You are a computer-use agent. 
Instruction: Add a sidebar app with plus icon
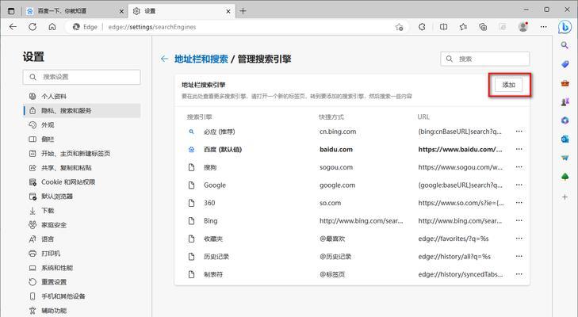[565, 197]
